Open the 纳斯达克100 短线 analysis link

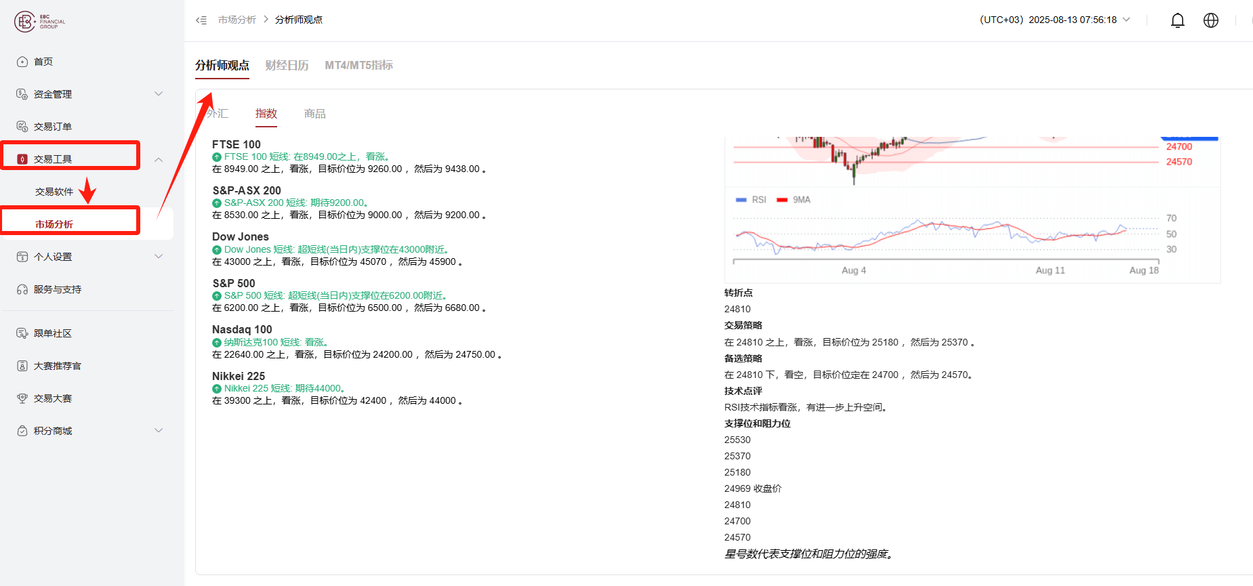tap(278, 343)
